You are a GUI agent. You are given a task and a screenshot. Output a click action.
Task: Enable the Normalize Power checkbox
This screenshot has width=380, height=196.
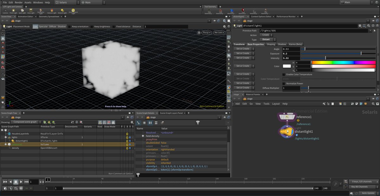(x=283, y=83)
